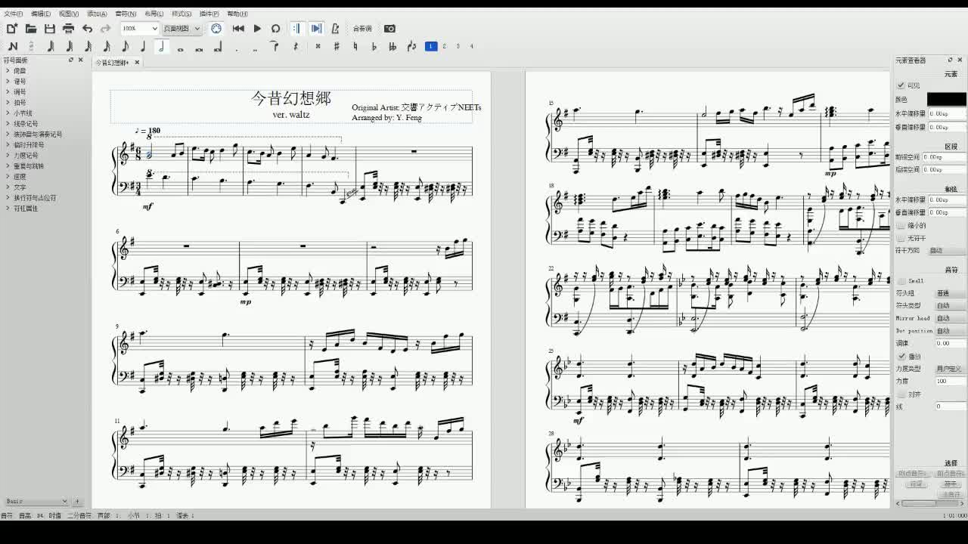
Task: Rewind playback to the start
Action: pyautogui.click(x=238, y=29)
